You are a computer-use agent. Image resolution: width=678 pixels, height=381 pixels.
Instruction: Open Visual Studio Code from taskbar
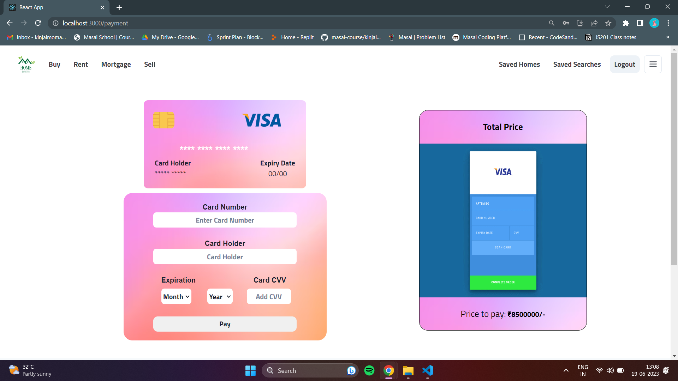click(x=428, y=370)
